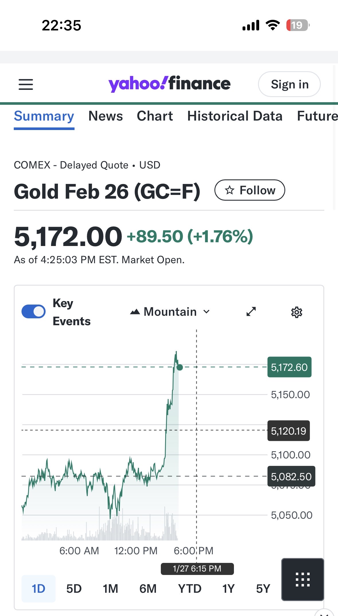
Task: Select the 5D time range
Action: (74, 589)
